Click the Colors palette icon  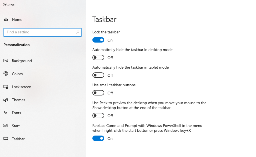pos(6,74)
